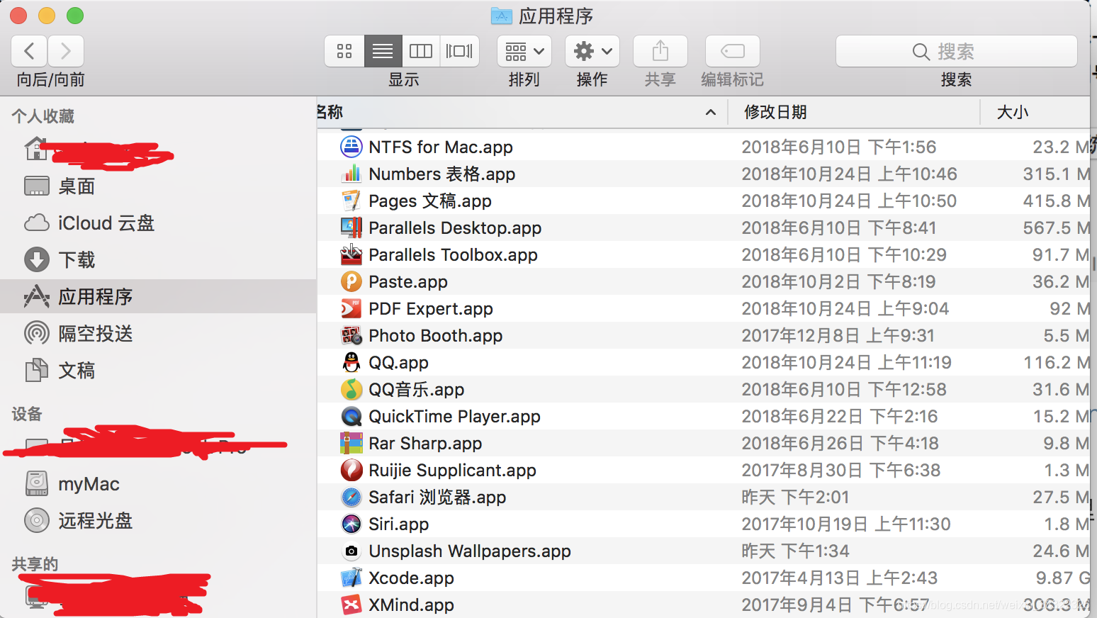
Task: Open the 排列 arrange dropdown
Action: pyautogui.click(x=524, y=51)
